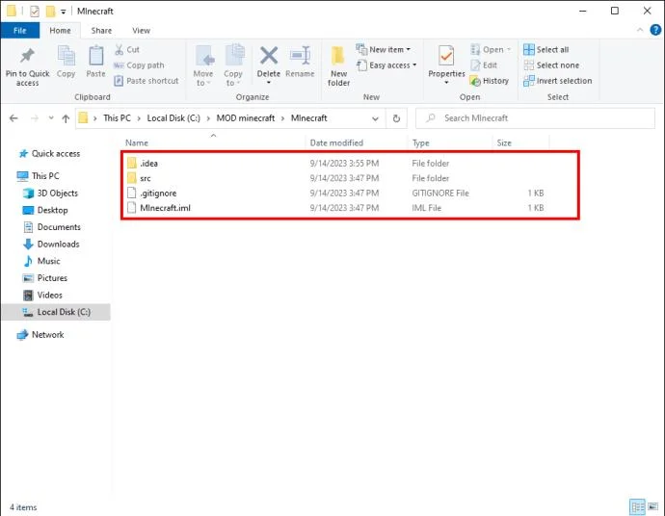Image resolution: width=665 pixels, height=516 pixels.
Task: Open the Copy to menu
Action: pyautogui.click(x=233, y=66)
